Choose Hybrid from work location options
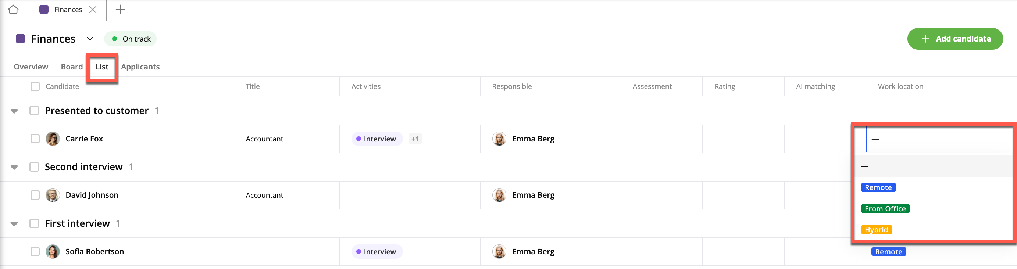The height and width of the screenshot is (269, 1017). [x=876, y=230]
